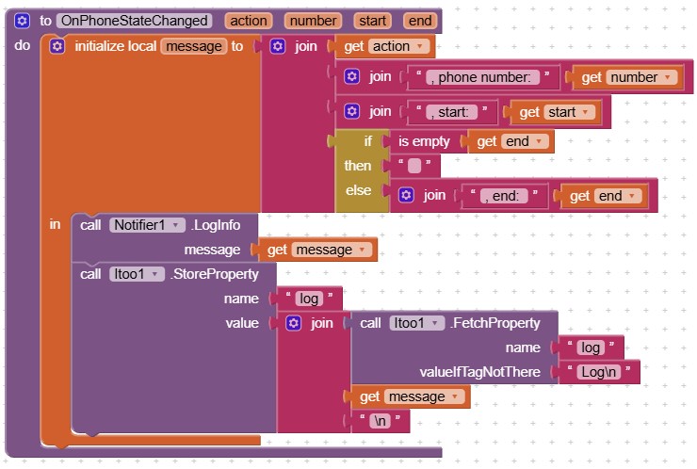Click gear icon on end join block

pyautogui.click(x=406, y=196)
